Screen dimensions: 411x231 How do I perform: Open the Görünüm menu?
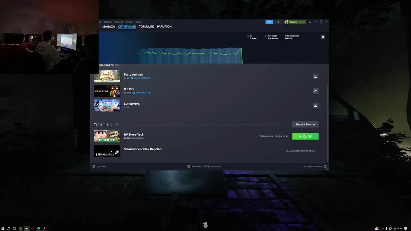[108, 22]
